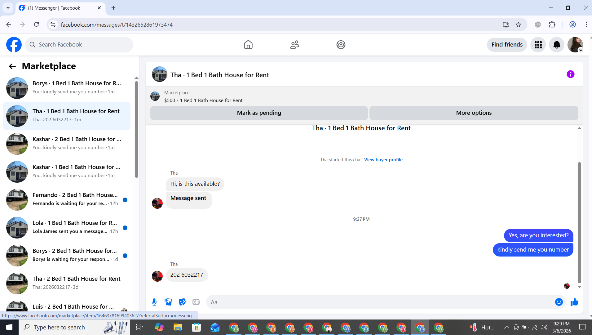Open Luis 2 Bed 1 Bath House conversation
The image size is (592, 335).
pyautogui.click(x=67, y=306)
